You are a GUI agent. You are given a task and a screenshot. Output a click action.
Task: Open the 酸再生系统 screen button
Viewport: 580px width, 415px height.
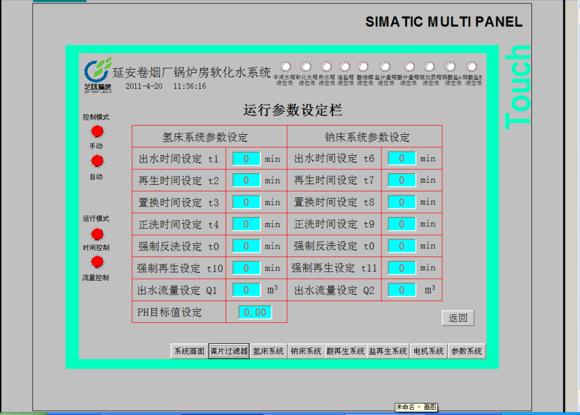point(346,351)
